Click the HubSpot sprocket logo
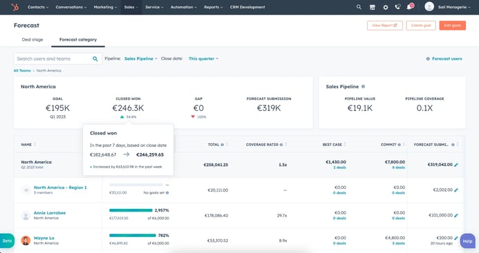Image resolution: width=479 pixels, height=253 pixels. (15, 7)
